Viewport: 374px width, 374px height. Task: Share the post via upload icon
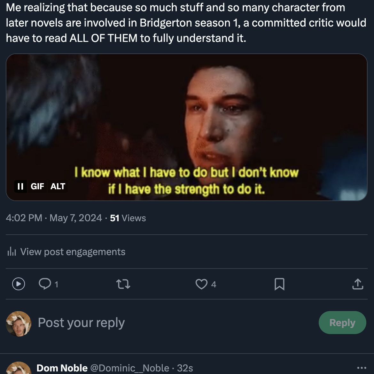[358, 284]
